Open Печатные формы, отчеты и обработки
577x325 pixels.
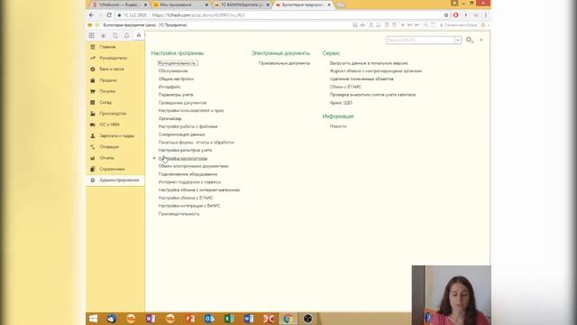click(x=197, y=143)
